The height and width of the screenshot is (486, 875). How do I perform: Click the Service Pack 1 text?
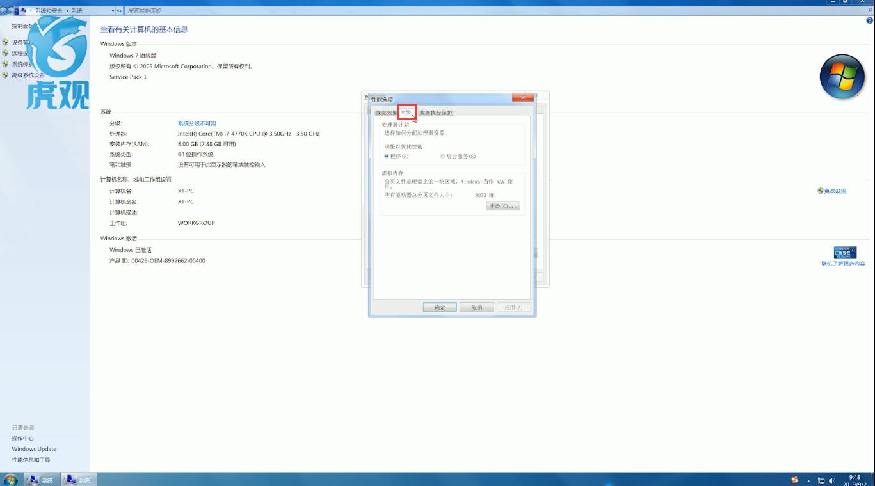click(128, 77)
